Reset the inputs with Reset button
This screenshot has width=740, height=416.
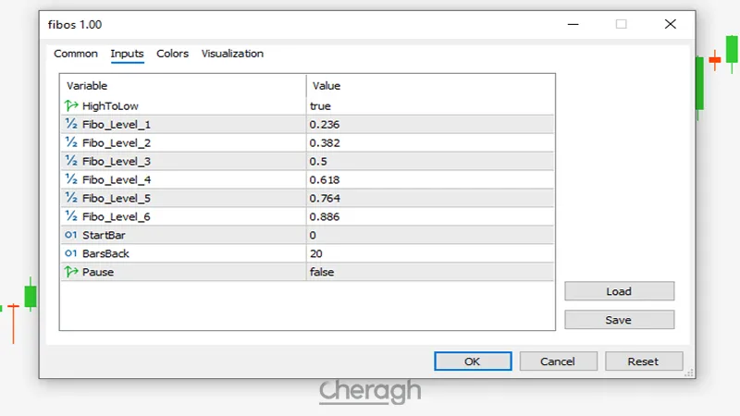643,361
